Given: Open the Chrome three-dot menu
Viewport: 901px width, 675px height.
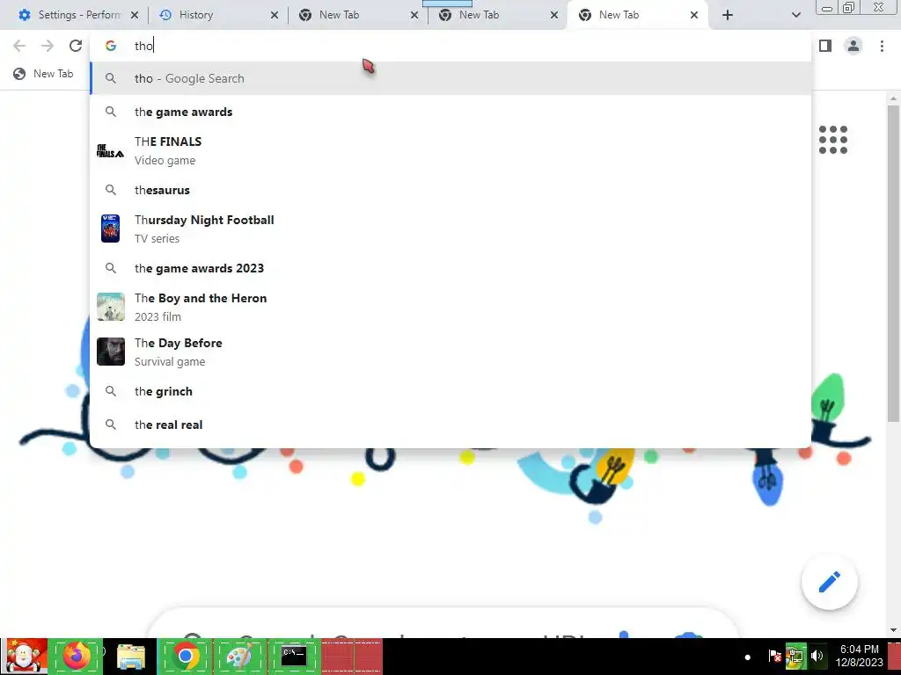Looking at the screenshot, I should (x=882, y=46).
